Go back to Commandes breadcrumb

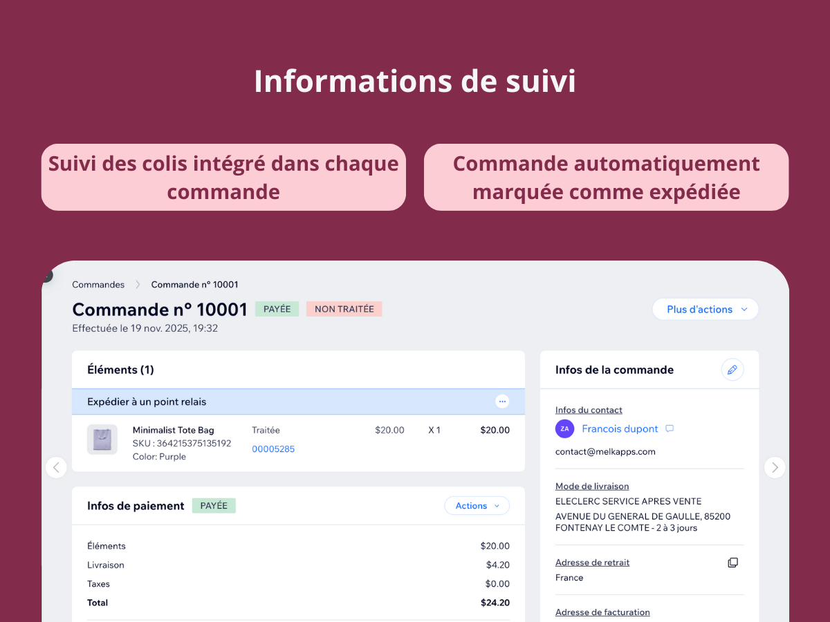click(98, 285)
